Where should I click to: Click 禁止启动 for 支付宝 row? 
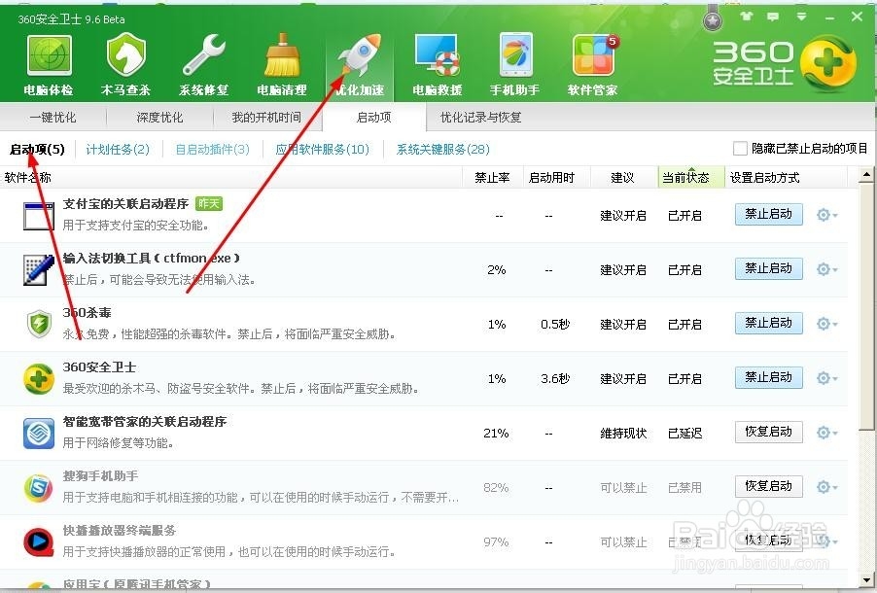click(x=768, y=214)
